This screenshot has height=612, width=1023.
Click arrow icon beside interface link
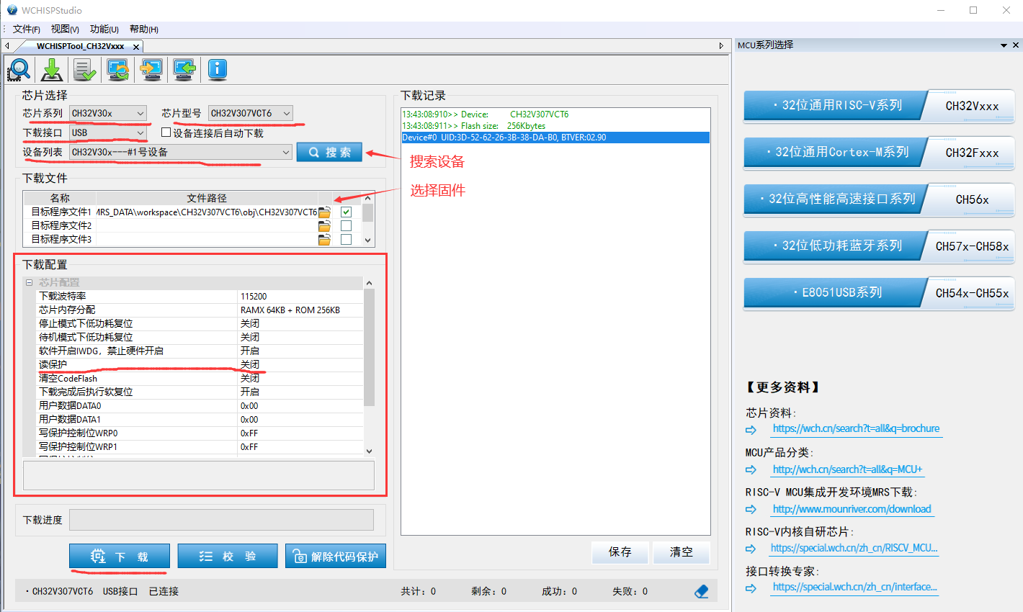point(751,588)
